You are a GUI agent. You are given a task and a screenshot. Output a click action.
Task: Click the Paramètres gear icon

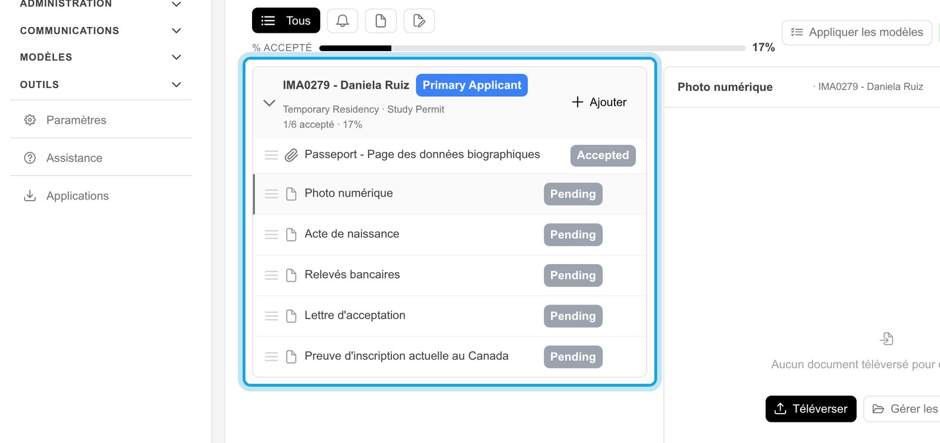(x=30, y=120)
